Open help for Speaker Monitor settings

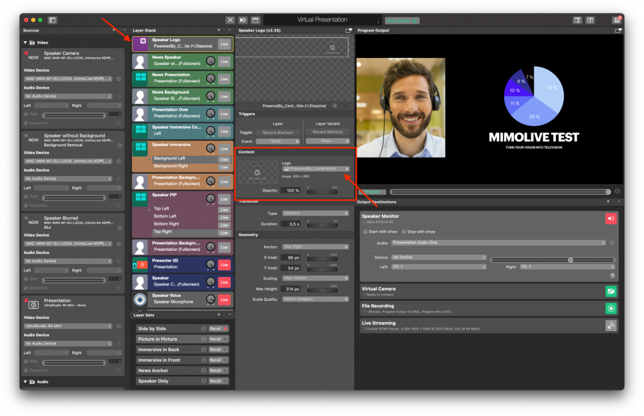click(x=612, y=276)
